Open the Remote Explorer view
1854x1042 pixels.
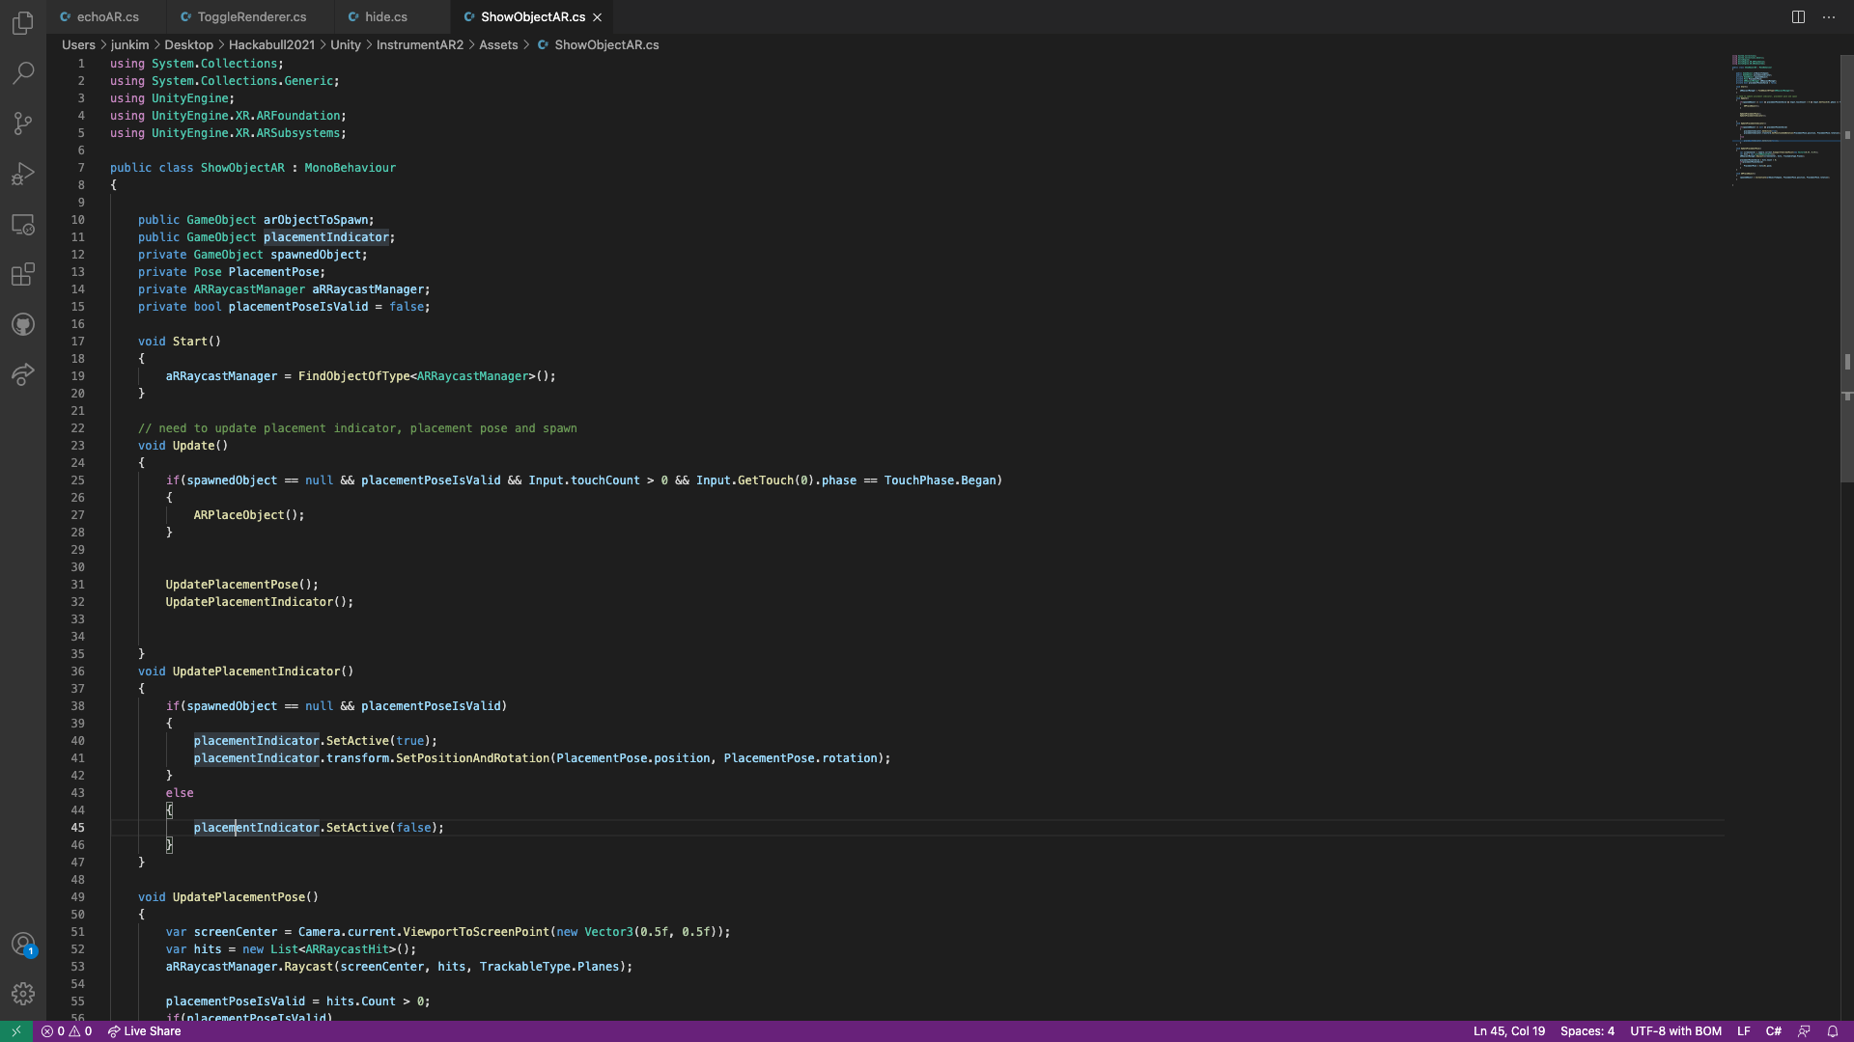[x=23, y=224]
